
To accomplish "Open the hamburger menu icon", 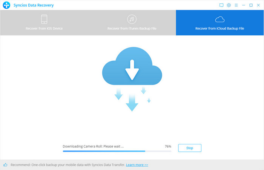I will coord(236,5).
